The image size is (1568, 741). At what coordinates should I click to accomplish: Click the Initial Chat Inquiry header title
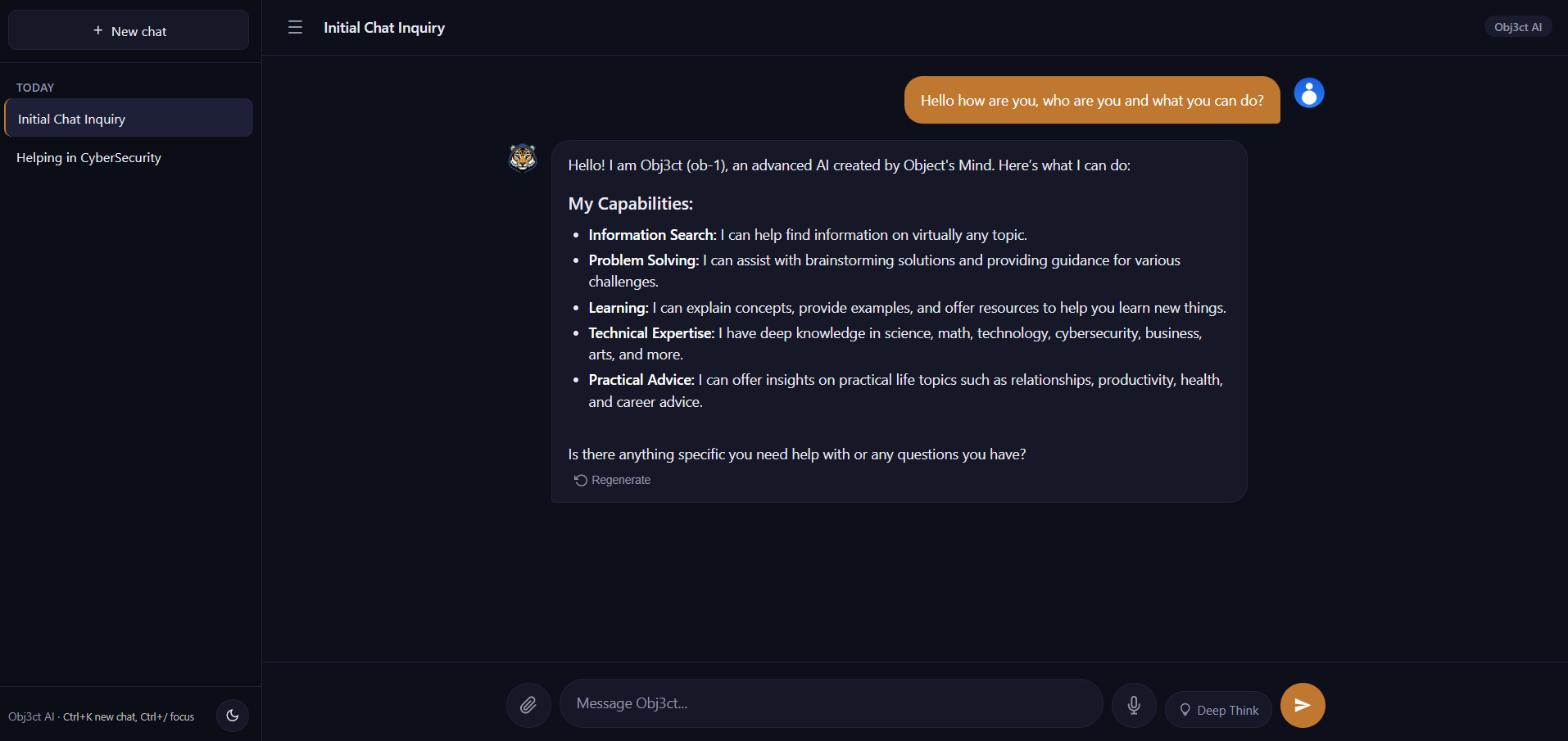click(x=384, y=28)
